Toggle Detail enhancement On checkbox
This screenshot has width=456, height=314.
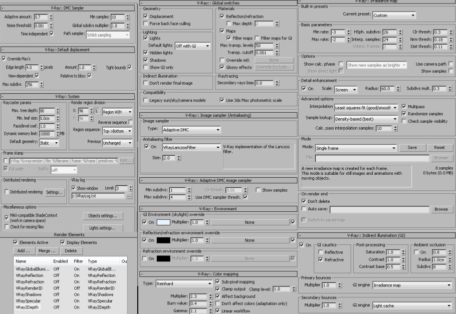[304, 89]
